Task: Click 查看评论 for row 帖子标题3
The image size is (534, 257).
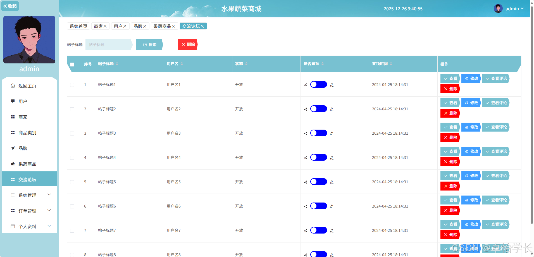Action: click(496, 127)
